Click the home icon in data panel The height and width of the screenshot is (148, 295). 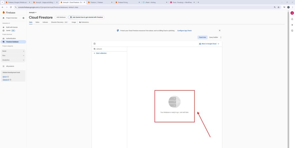coord(94,44)
